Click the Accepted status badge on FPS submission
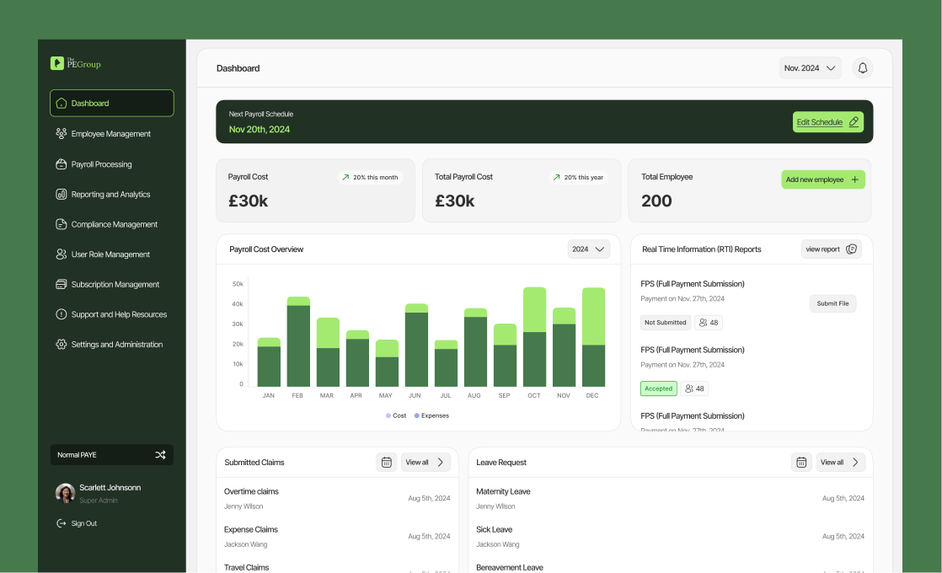The height and width of the screenshot is (573, 942). click(x=658, y=388)
